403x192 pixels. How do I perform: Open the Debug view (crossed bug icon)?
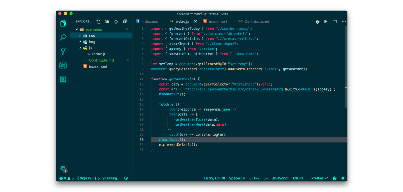click(x=63, y=66)
